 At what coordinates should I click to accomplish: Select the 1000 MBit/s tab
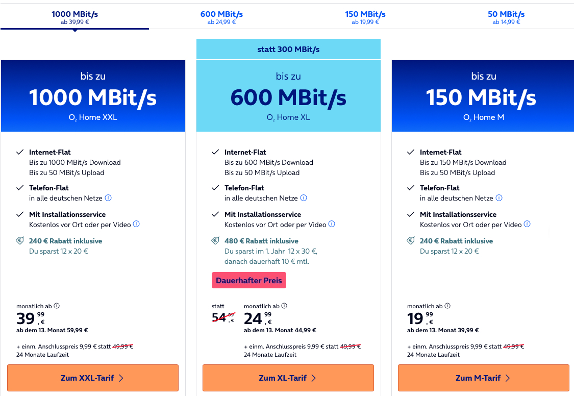click(75, 17)
